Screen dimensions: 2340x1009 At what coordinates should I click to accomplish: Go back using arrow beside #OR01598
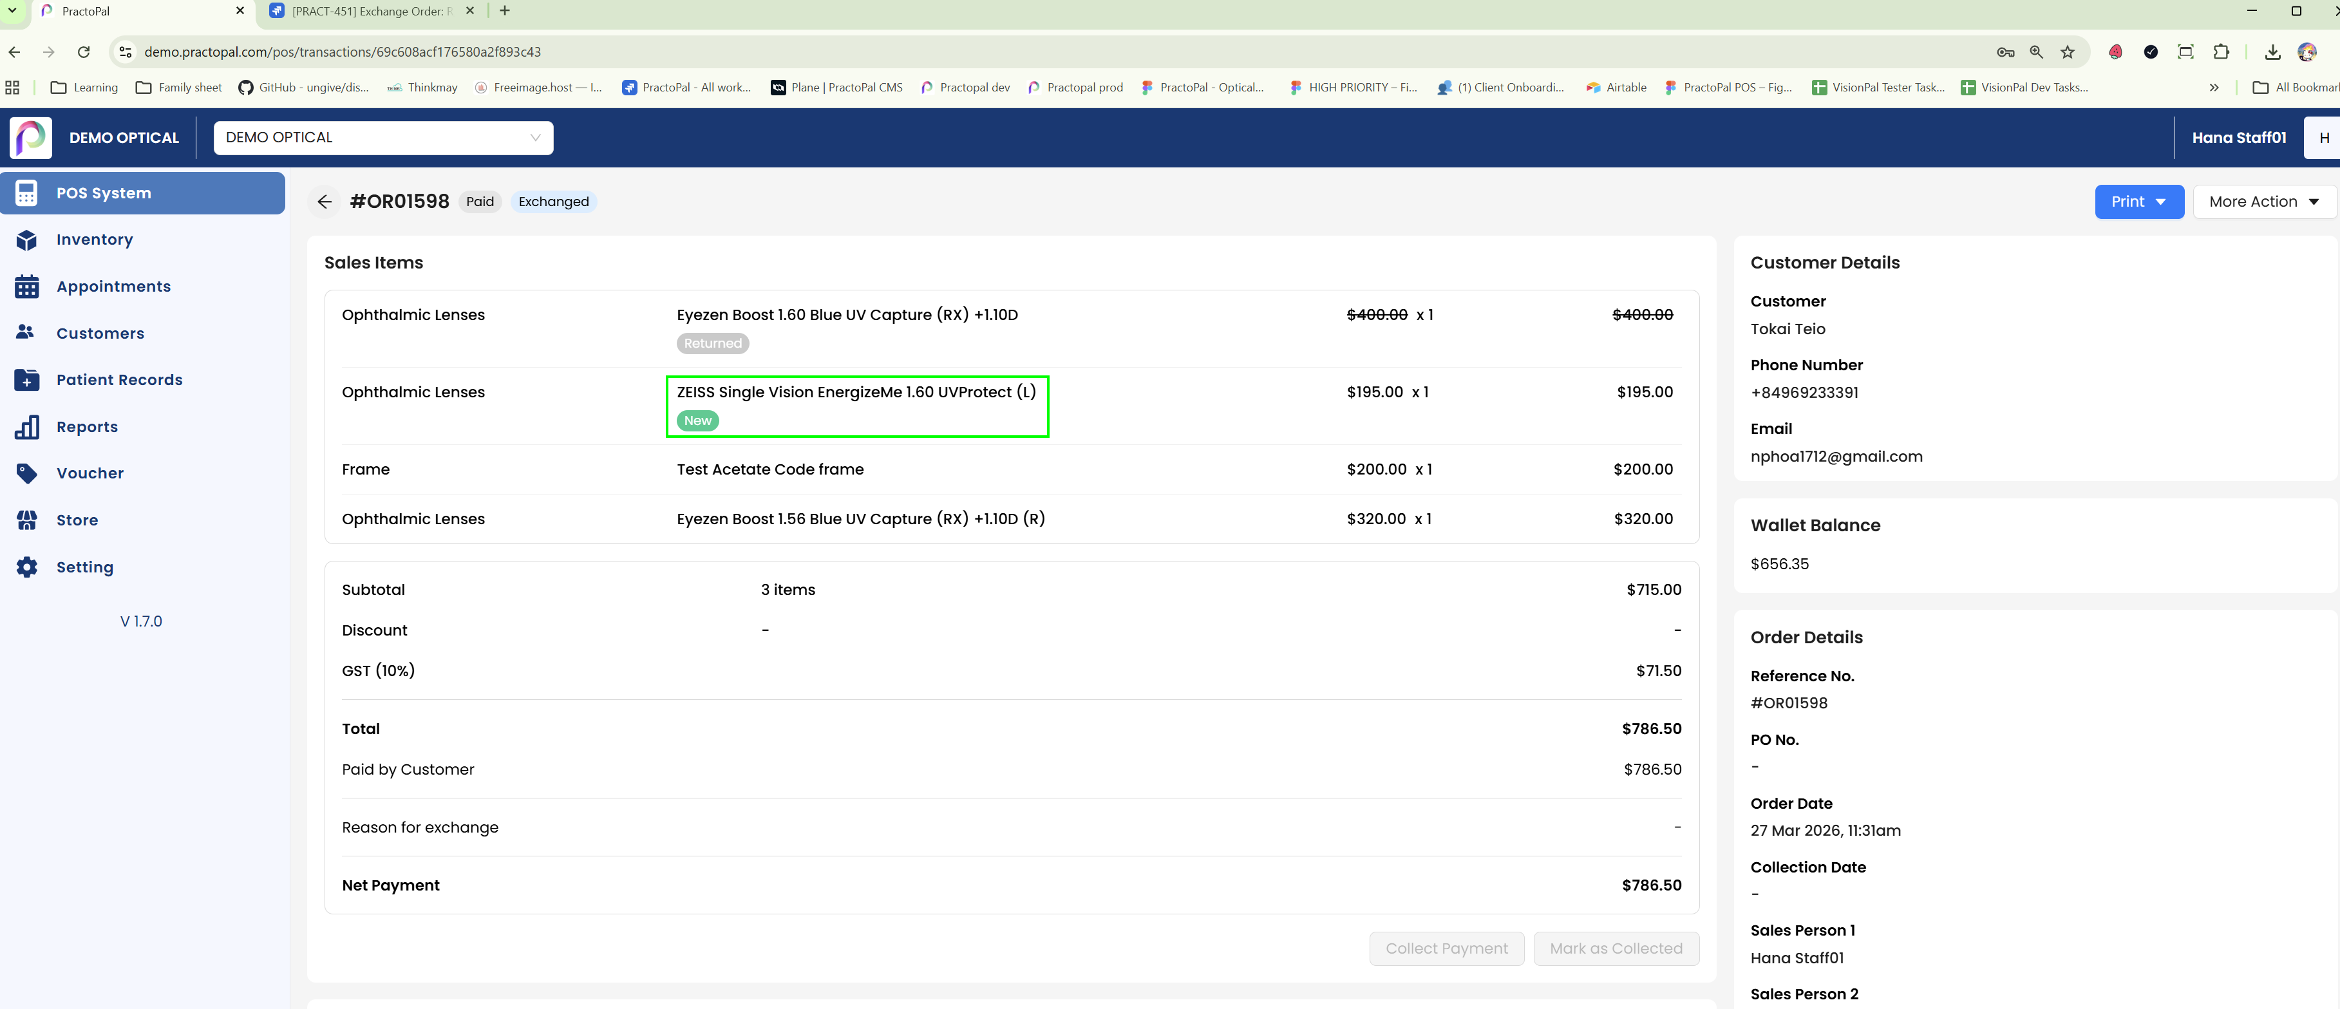click(325, 202)
